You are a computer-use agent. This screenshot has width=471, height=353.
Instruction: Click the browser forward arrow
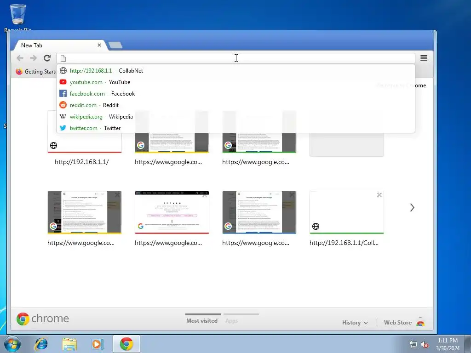tap(33, 58)
